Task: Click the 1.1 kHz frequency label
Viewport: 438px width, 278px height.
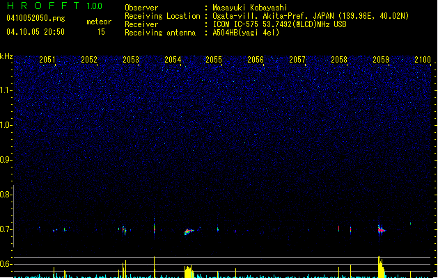Action: pos(6,90)
